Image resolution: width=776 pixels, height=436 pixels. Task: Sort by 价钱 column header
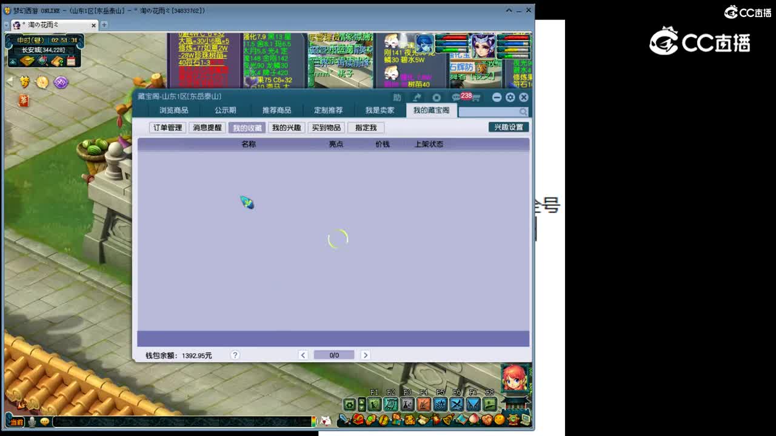point(383,144)
